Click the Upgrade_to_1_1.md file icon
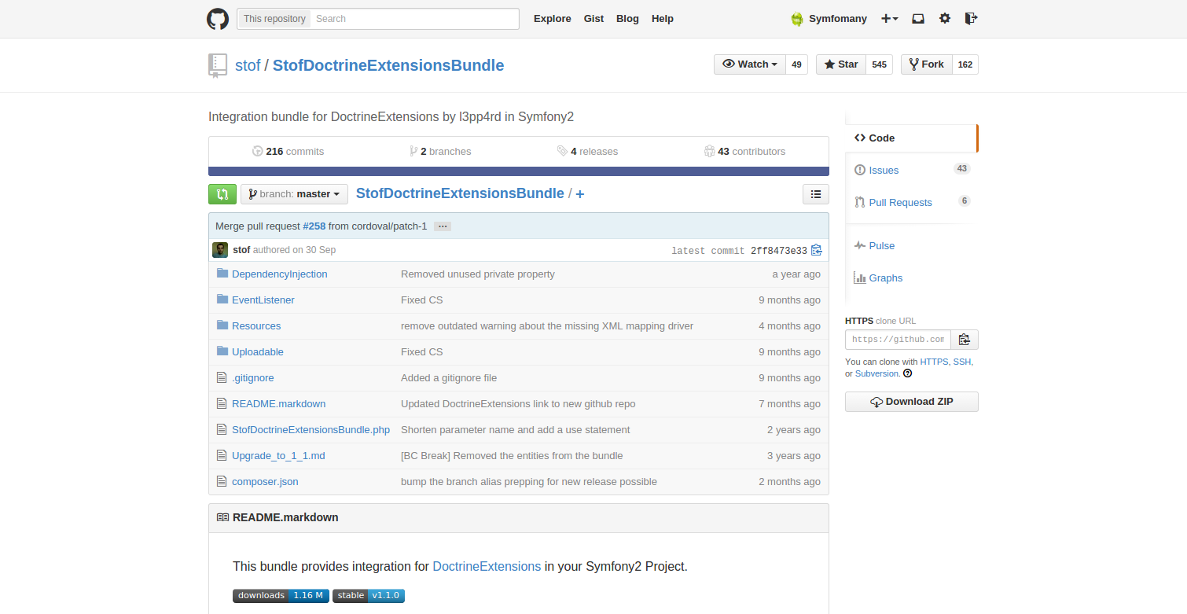This screenshot has height=614, width=1187. (x=222, y=455)
